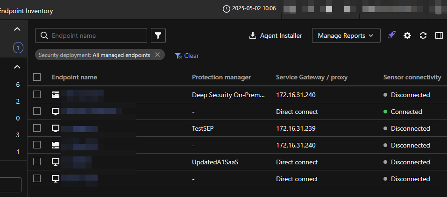Image resolution: width=447 pixels, height=197 pixels.
Task: Collapse the second sidebar section chevron
Action: (17, 67)
